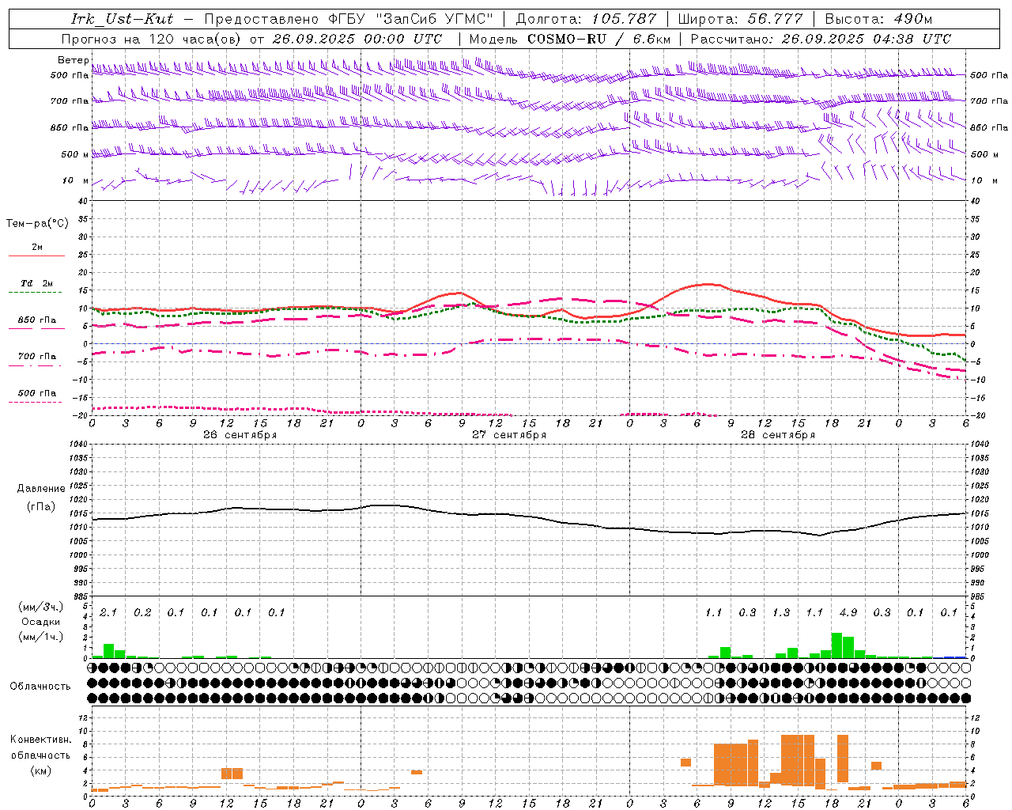This screenshot has width=1012, height=810.
Task: Click the Осадки panel label
Action: coord(41,622)
